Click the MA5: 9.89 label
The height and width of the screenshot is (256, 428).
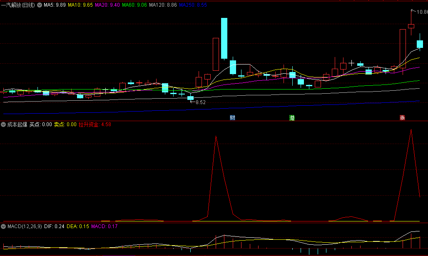point(55,5)
